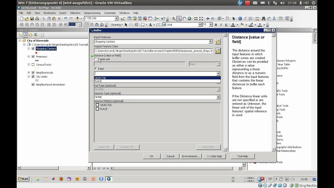Open ArcMap in the Windows taskbar
334x188 pixels.
[109, 179]
